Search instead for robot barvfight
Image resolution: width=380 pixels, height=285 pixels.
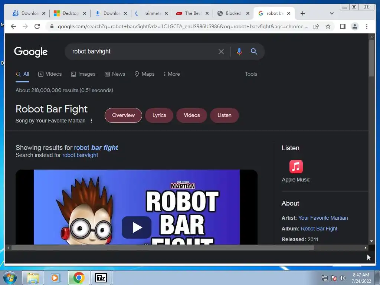[80, 155]
